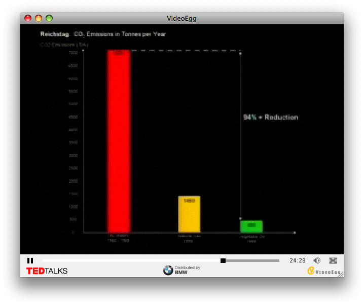Click the small green bar in the chart
Image resolution: width=364 pixels, height=305 pixels.
(251, 226)
